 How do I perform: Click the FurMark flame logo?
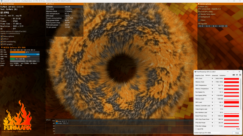click(17, 115)
